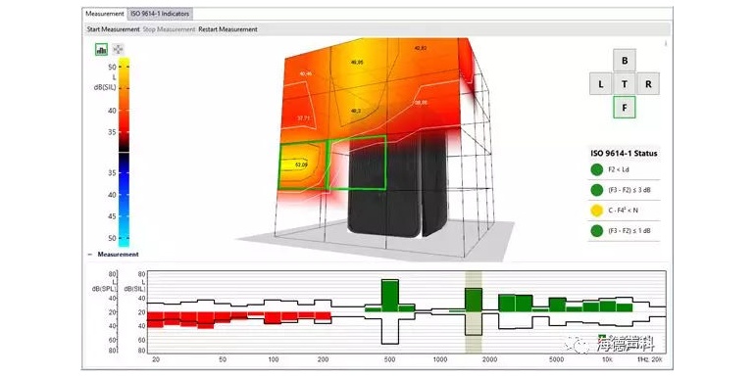The width and height of the screenshot is (755, 377).
Task: Click the tall 500 Hz spectrum bar
Action: click(389, 296)
